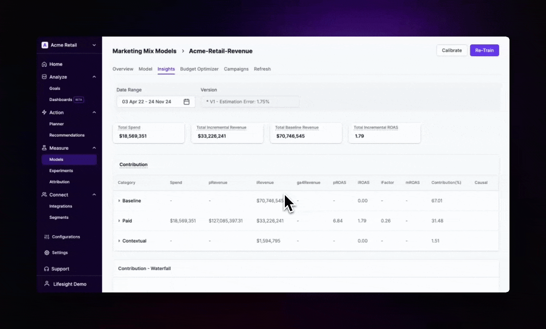Open the date range calendar icon
Viewport: 546px width, 329px height.
click(187, 102)
